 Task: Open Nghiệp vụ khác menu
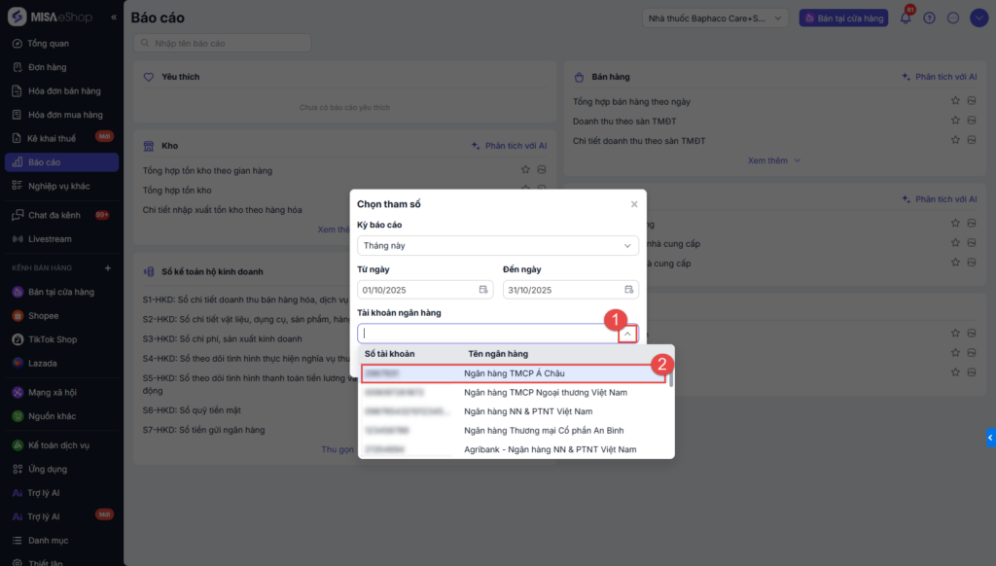61,186
